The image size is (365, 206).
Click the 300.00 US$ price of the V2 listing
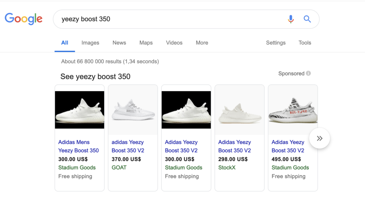point(180,159)
